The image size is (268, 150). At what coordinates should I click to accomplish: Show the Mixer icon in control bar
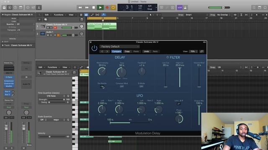click(33, 7)
